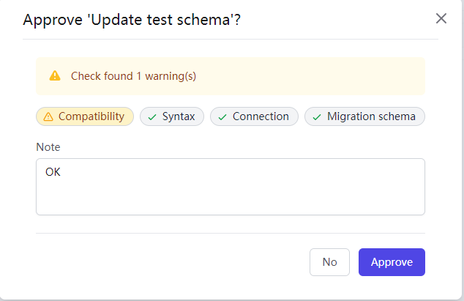Viewport: 464px width, 301px height.
Task: Click the warning icon inside Compatibility chip
Action: (48, 116)
